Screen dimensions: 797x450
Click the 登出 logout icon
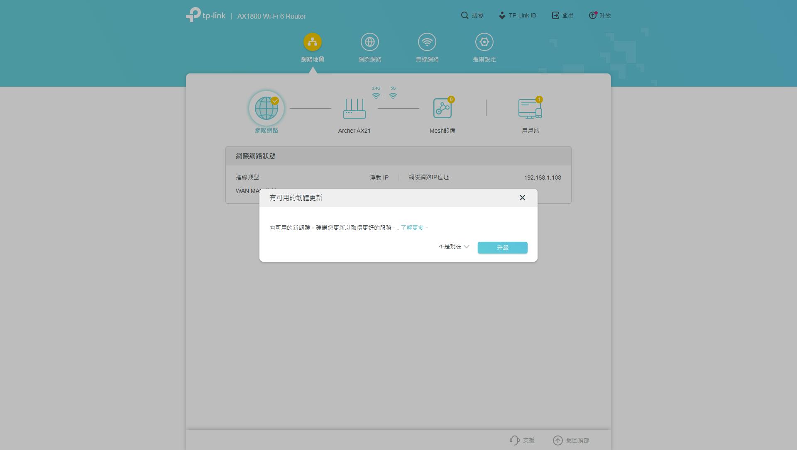[555, 15]
